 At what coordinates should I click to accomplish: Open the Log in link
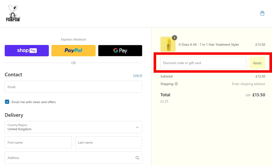coord(138,75)
